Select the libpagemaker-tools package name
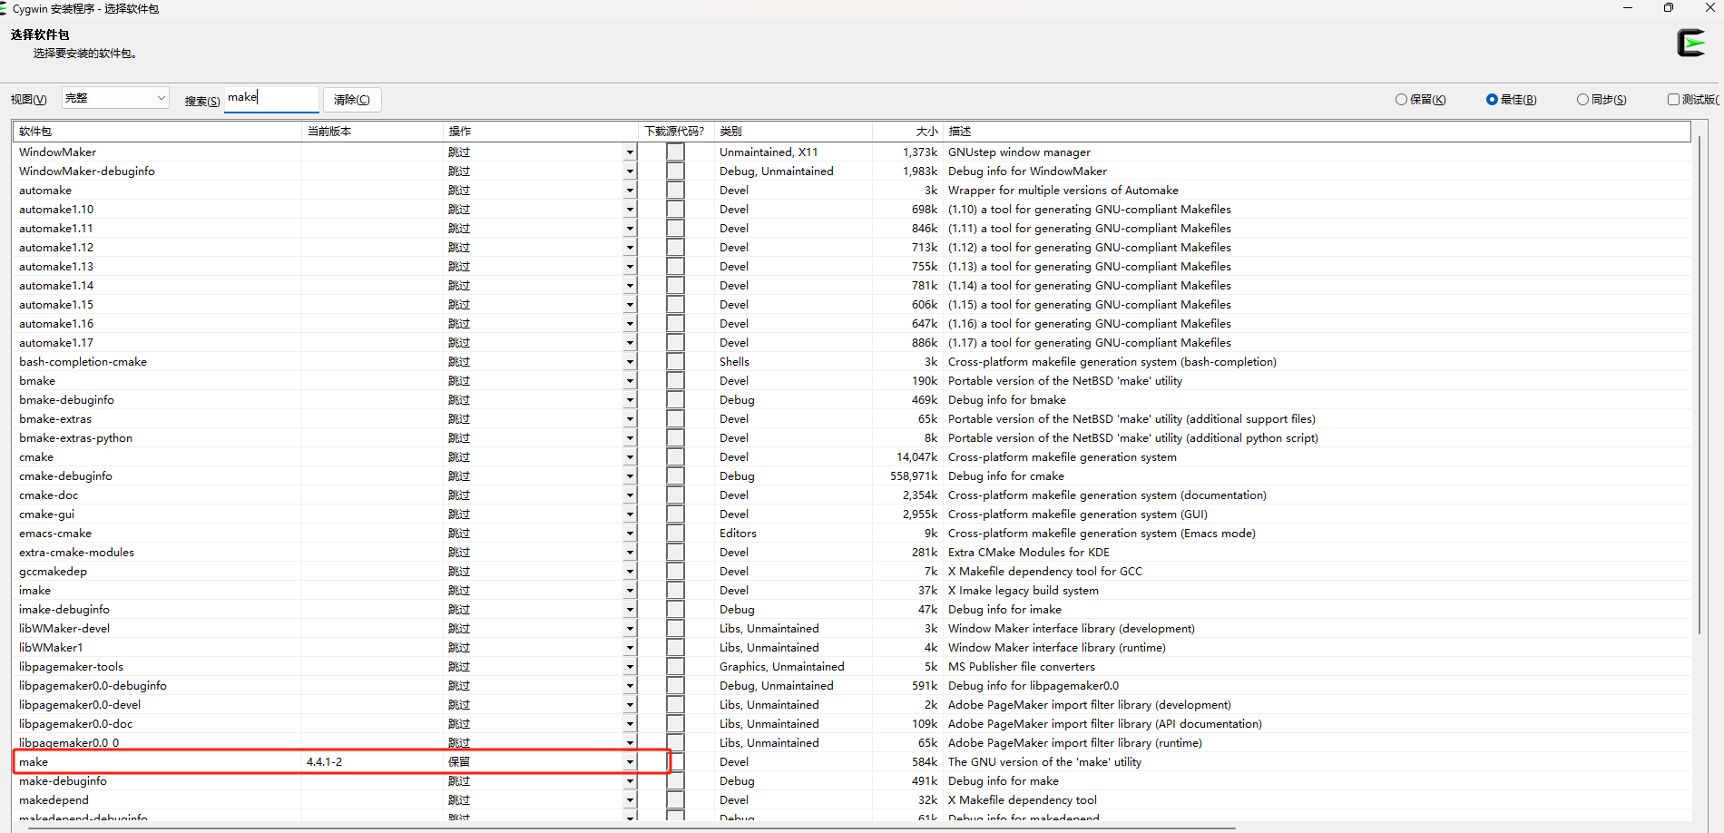The image size is (1724, 833). click(71, 666)
